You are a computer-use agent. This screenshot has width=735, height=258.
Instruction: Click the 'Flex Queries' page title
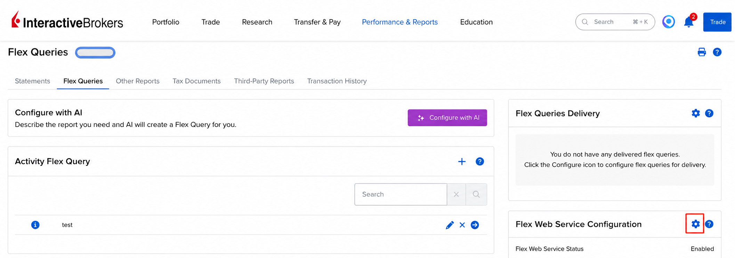[x=38, y=52]
